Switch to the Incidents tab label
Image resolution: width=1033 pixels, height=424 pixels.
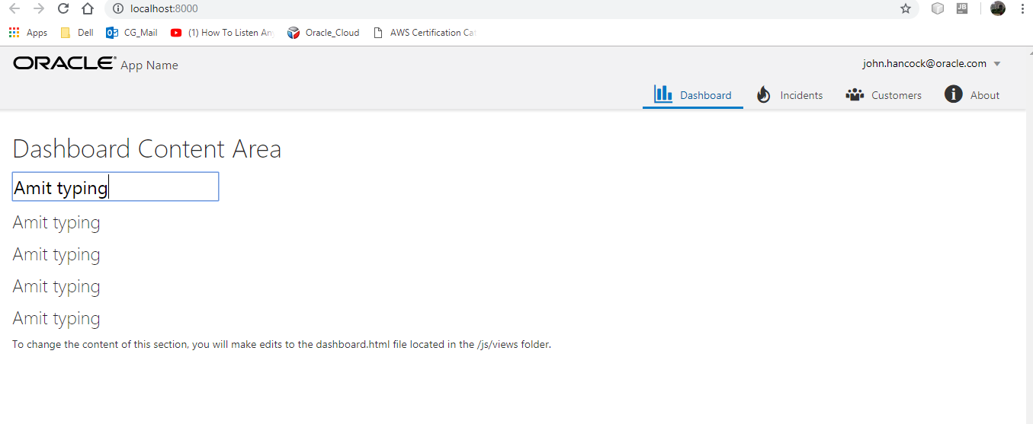click(801, 95)
